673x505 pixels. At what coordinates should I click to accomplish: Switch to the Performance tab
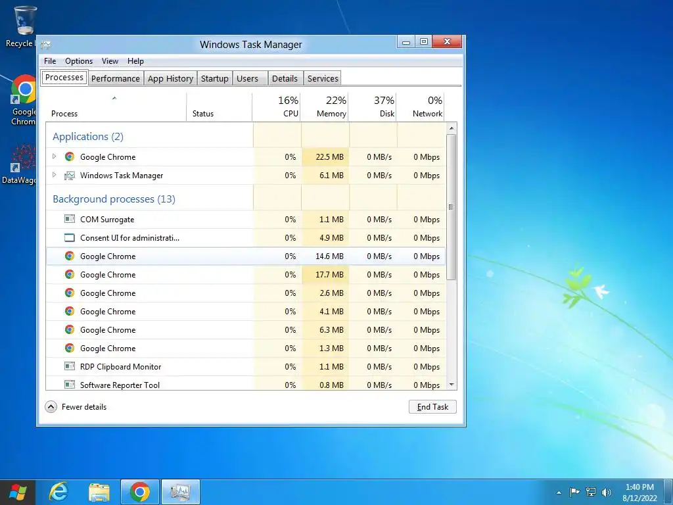pos(116,79)
